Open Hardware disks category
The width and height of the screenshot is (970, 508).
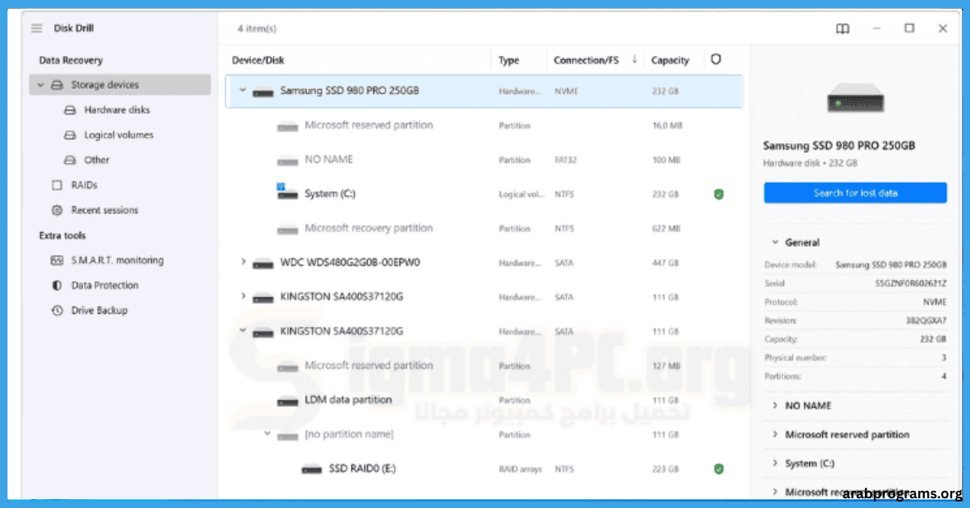tap(117, 110)
